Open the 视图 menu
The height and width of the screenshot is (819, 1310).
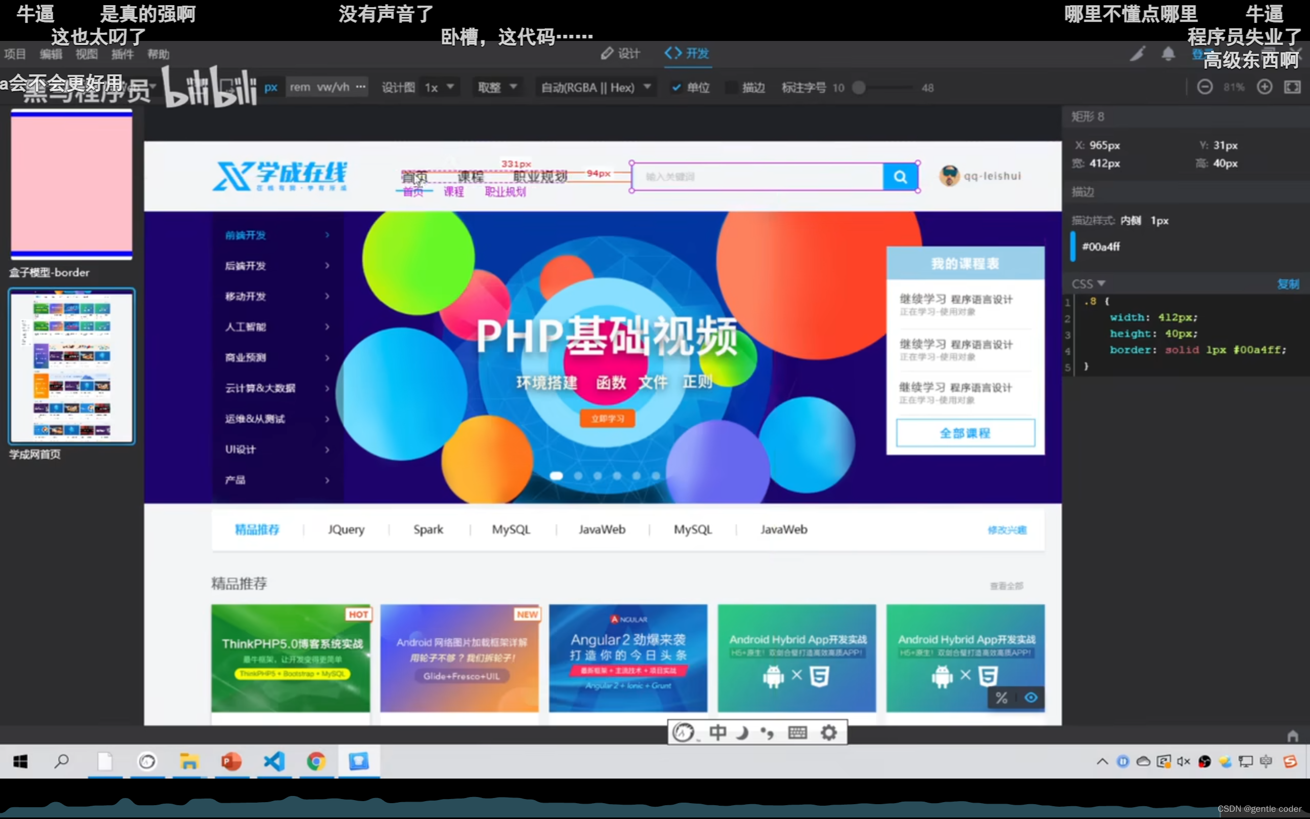point(86,54)
